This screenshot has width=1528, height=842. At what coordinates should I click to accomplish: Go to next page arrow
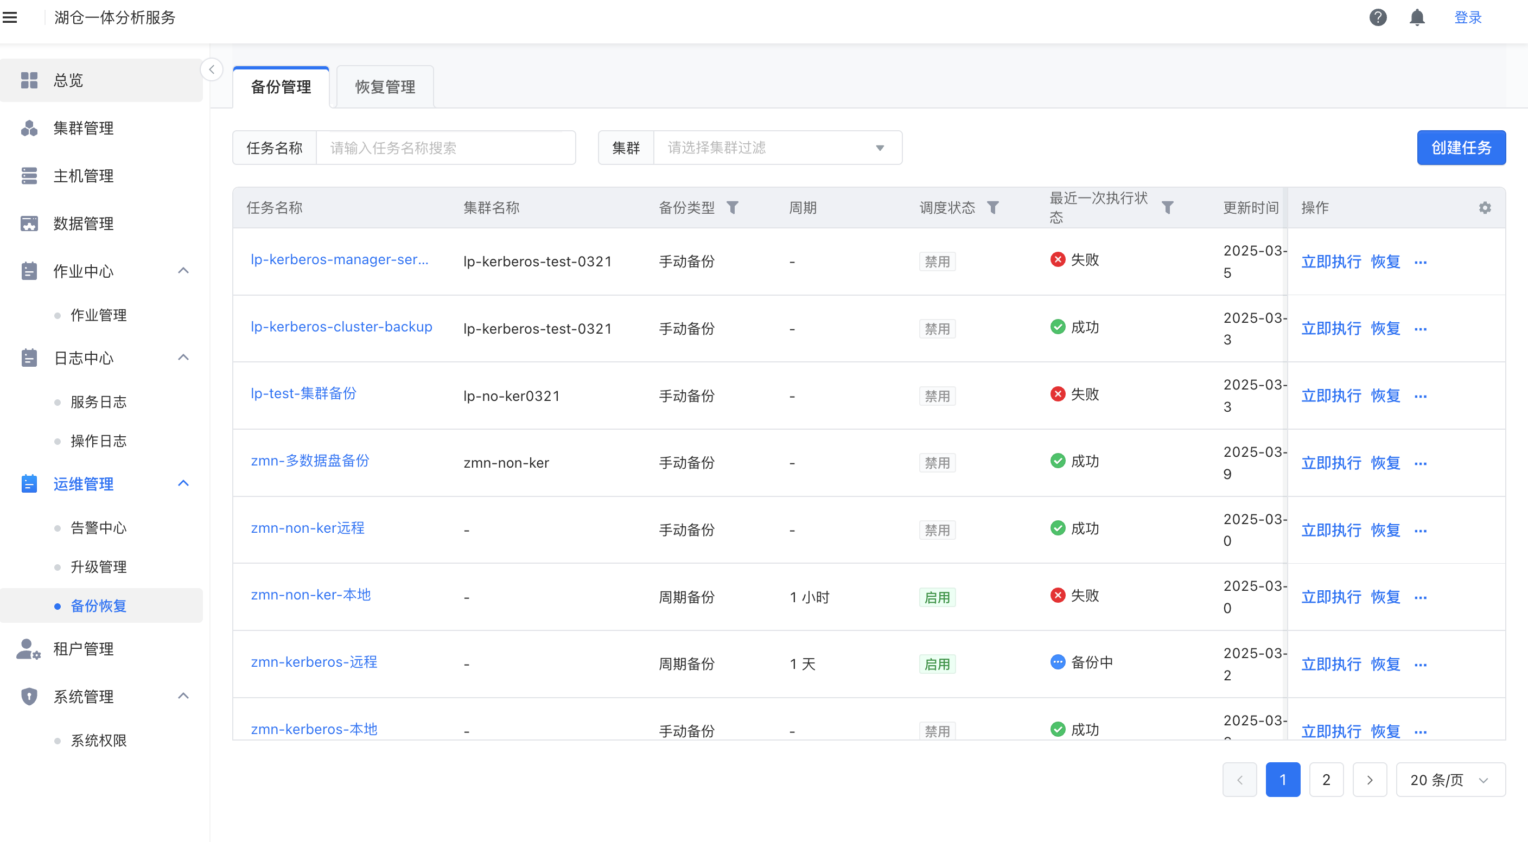(x=1370, y=780)
